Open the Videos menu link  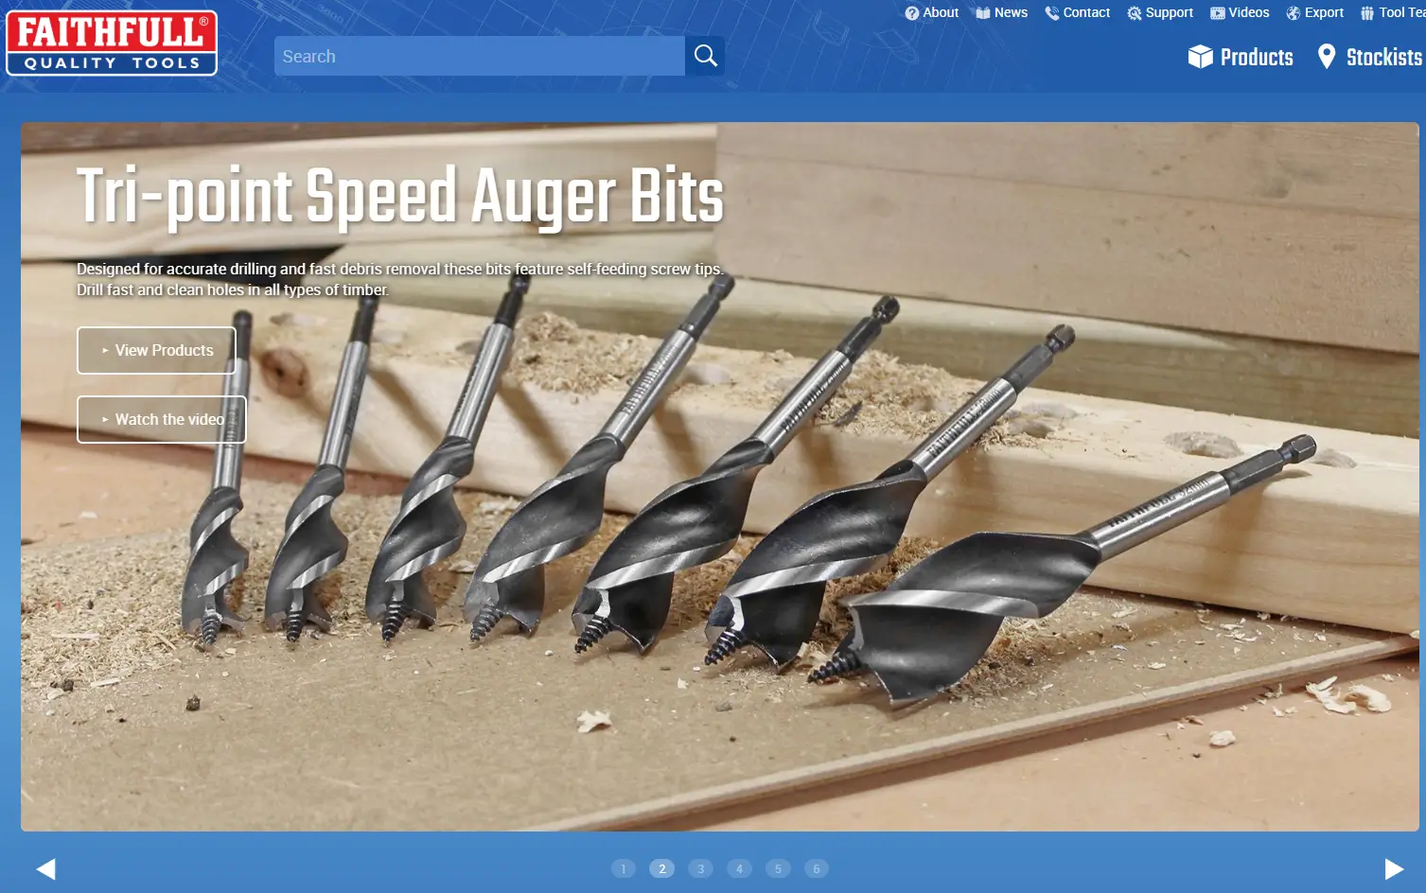1248,12
